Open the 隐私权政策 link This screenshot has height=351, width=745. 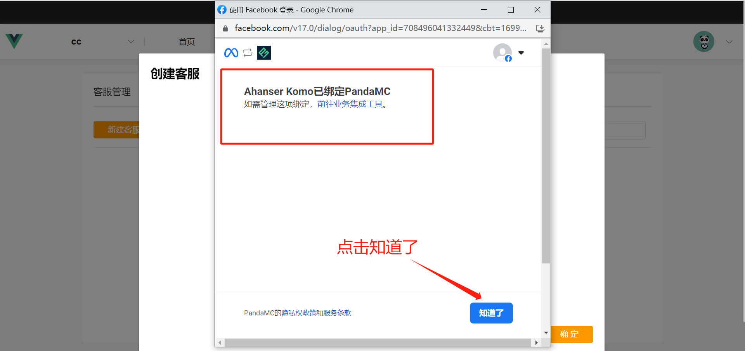[298, 313]
